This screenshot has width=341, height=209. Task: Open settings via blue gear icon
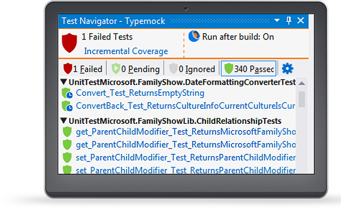(x=288, y=69)
